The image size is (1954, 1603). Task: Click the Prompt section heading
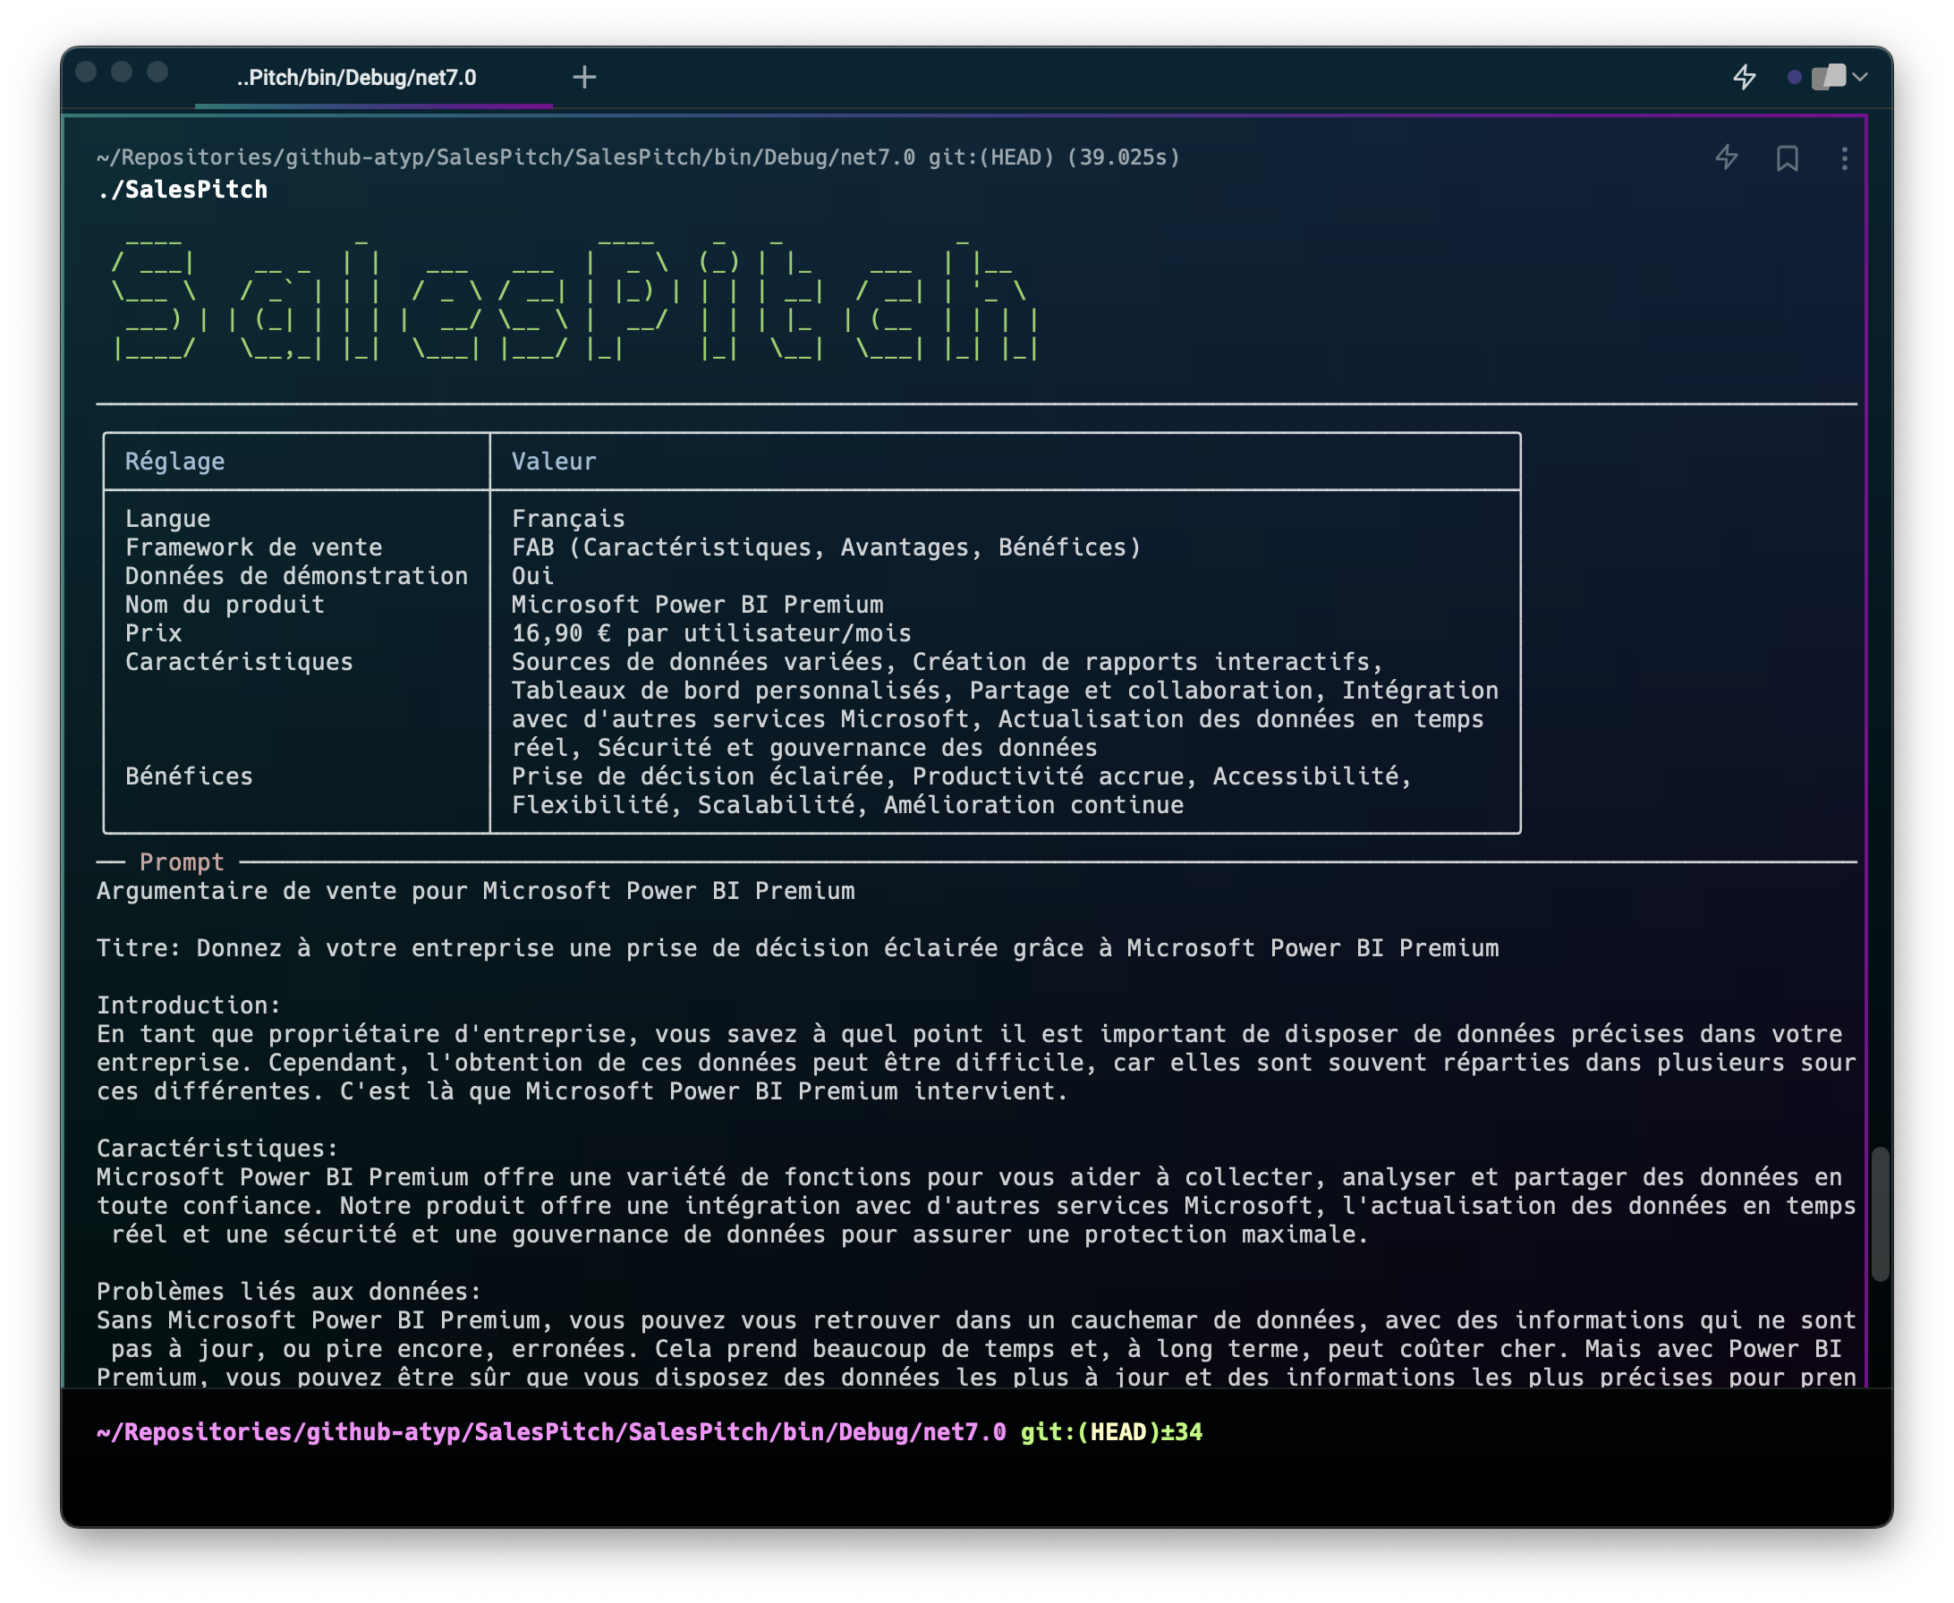click(x=181, y=861)
